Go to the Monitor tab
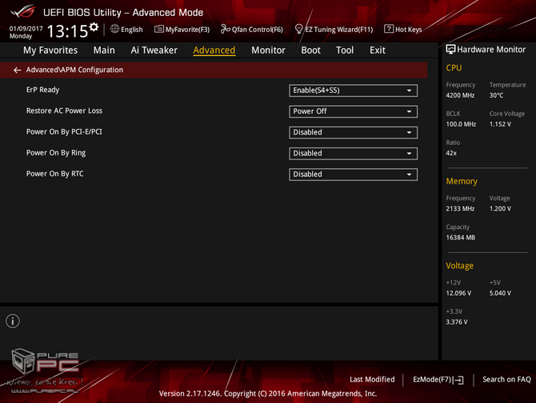The width and height of the screenshot is (536, 403). click(x=268, y=50)
